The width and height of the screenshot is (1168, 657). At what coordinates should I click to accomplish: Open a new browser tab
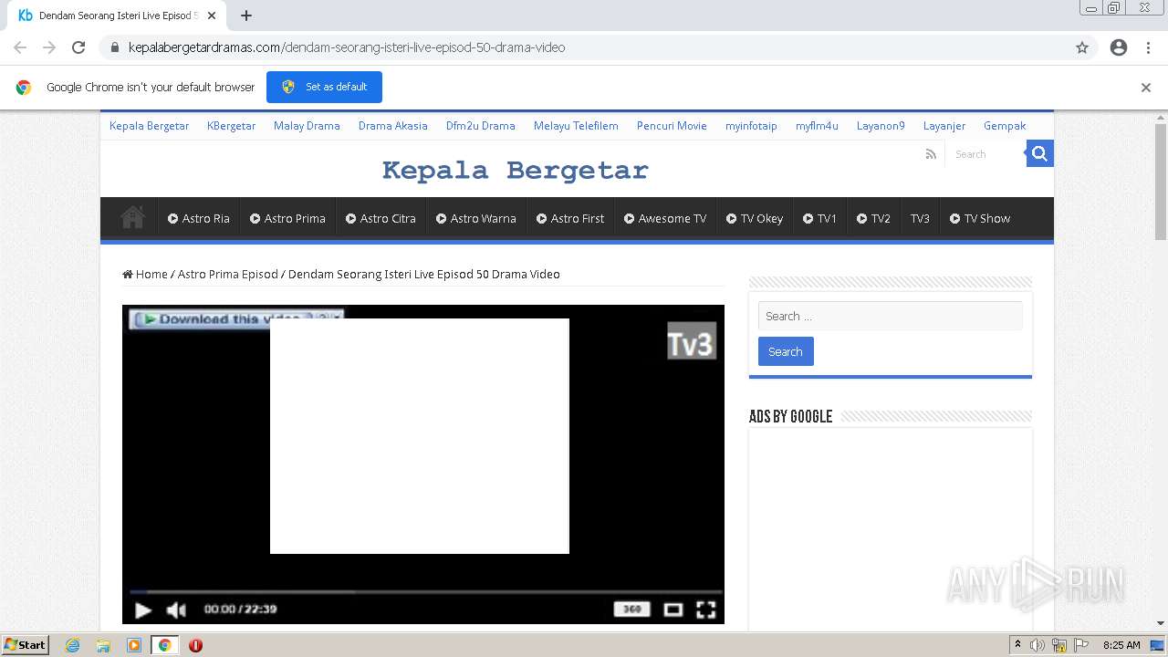point(246,16)
